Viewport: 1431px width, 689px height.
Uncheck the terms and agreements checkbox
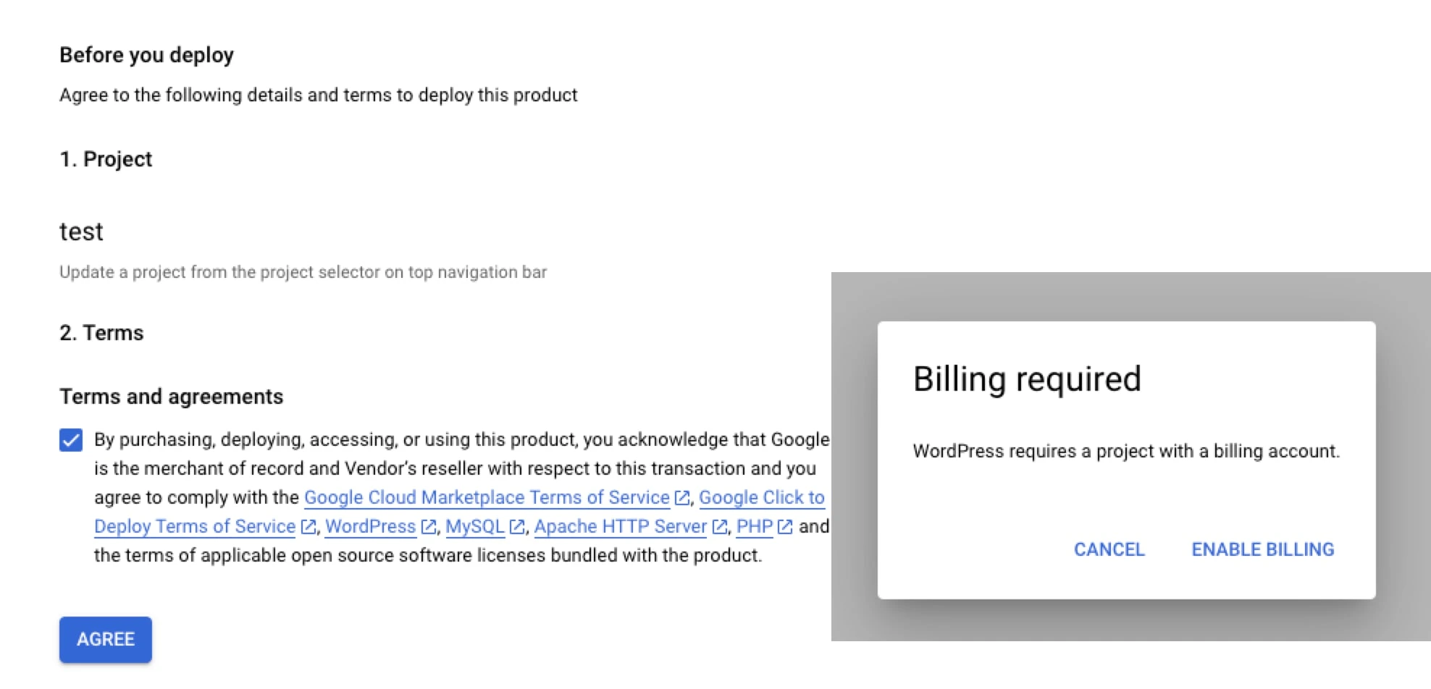pyautogui.click(x=71, y=440)
